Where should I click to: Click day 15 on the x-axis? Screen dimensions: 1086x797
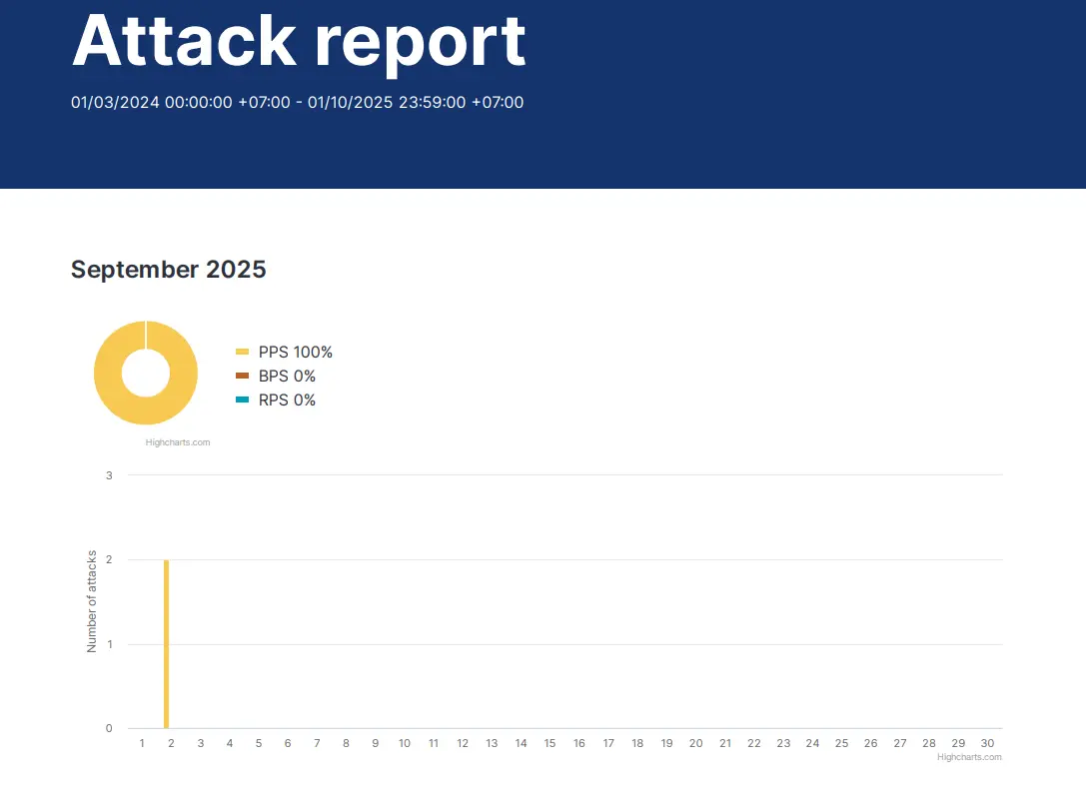(549, 743)
